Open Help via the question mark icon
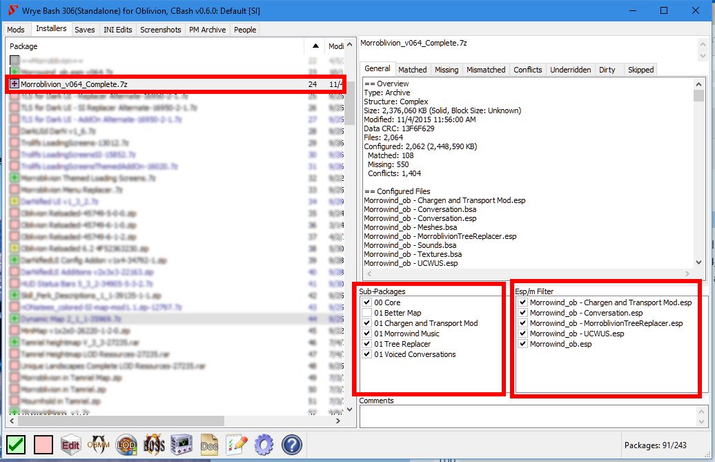Viewport: 715px width, 462px height. tap(292, 445)
